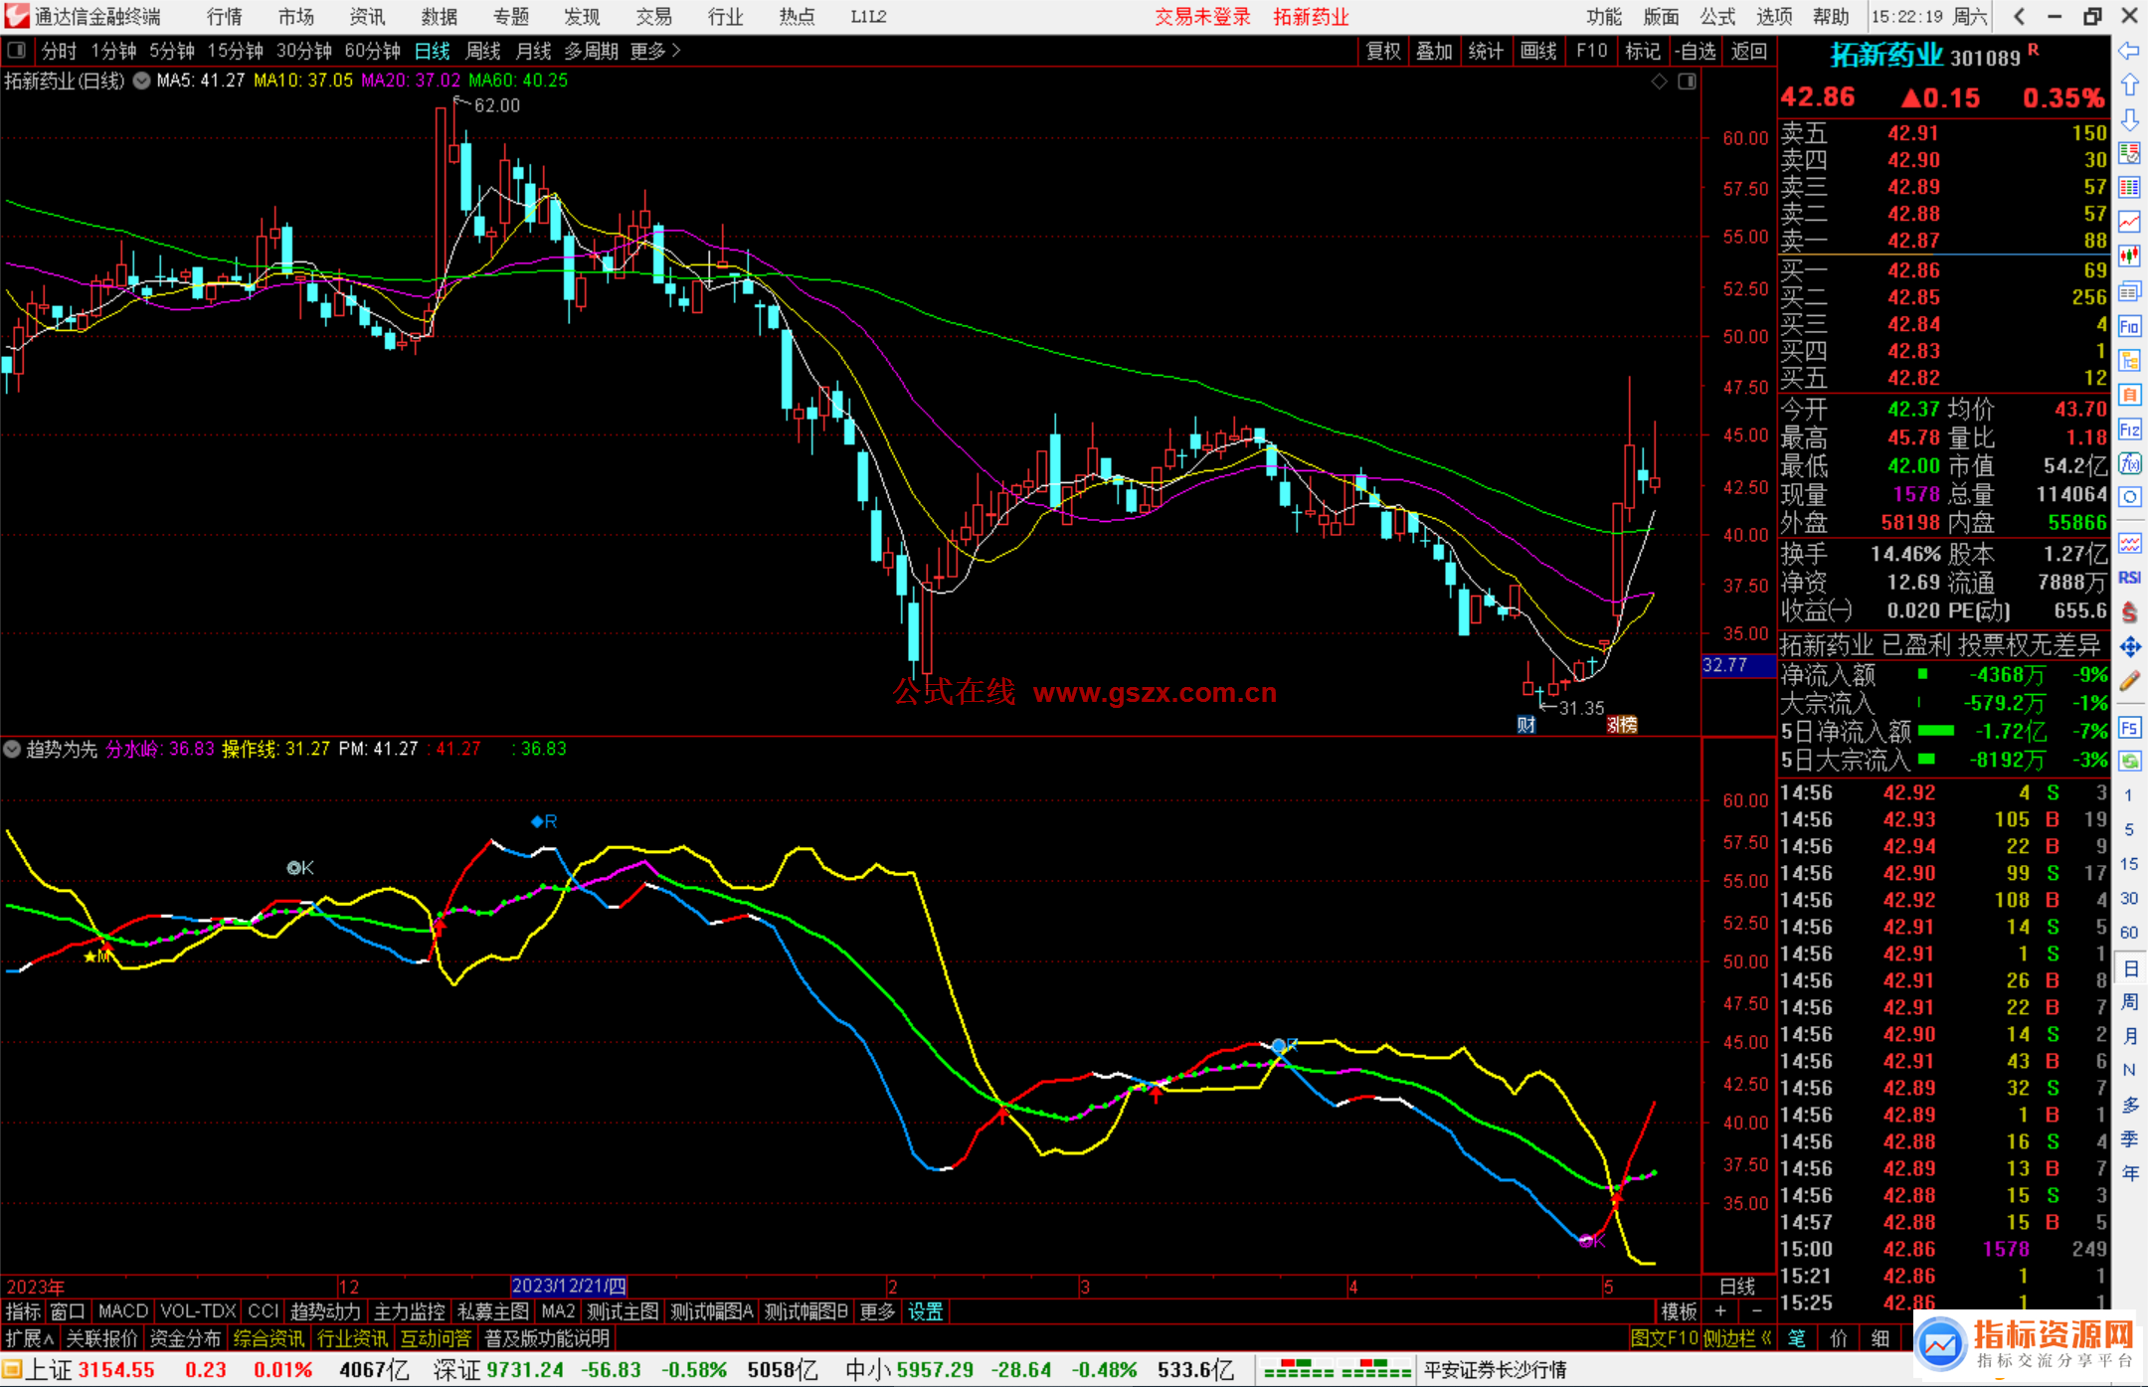
Task: Open the 图文F10 link
Action: click(x=1665, y=1338)
